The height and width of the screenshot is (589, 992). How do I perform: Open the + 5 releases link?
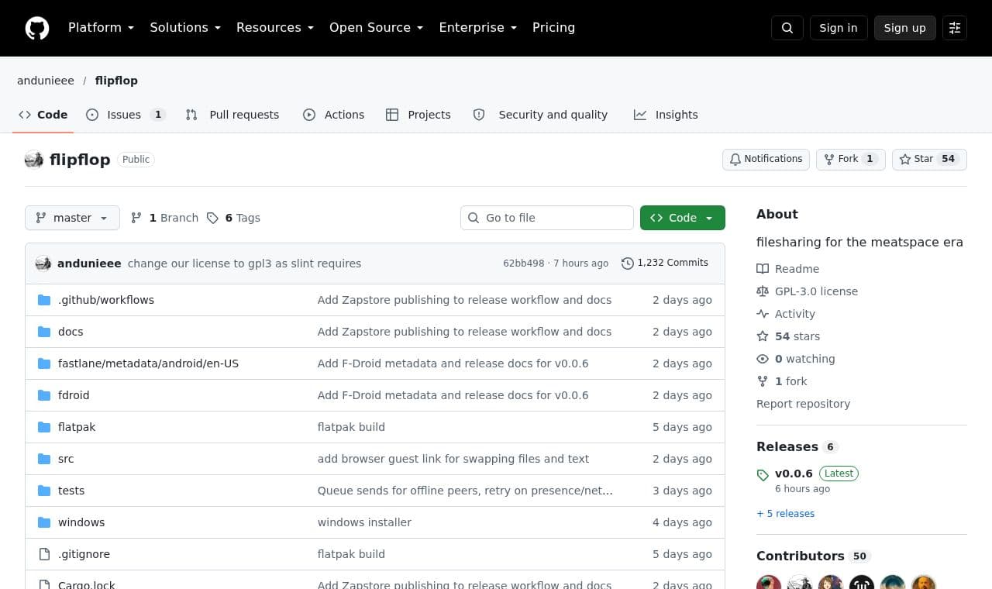[x=785, y=514]
